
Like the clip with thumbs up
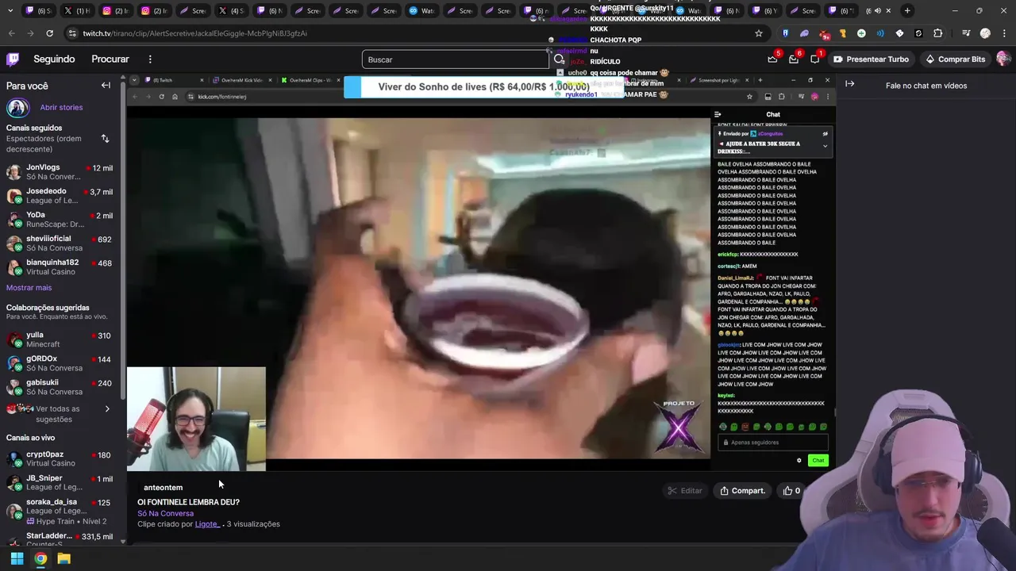[x=791, y=491]
